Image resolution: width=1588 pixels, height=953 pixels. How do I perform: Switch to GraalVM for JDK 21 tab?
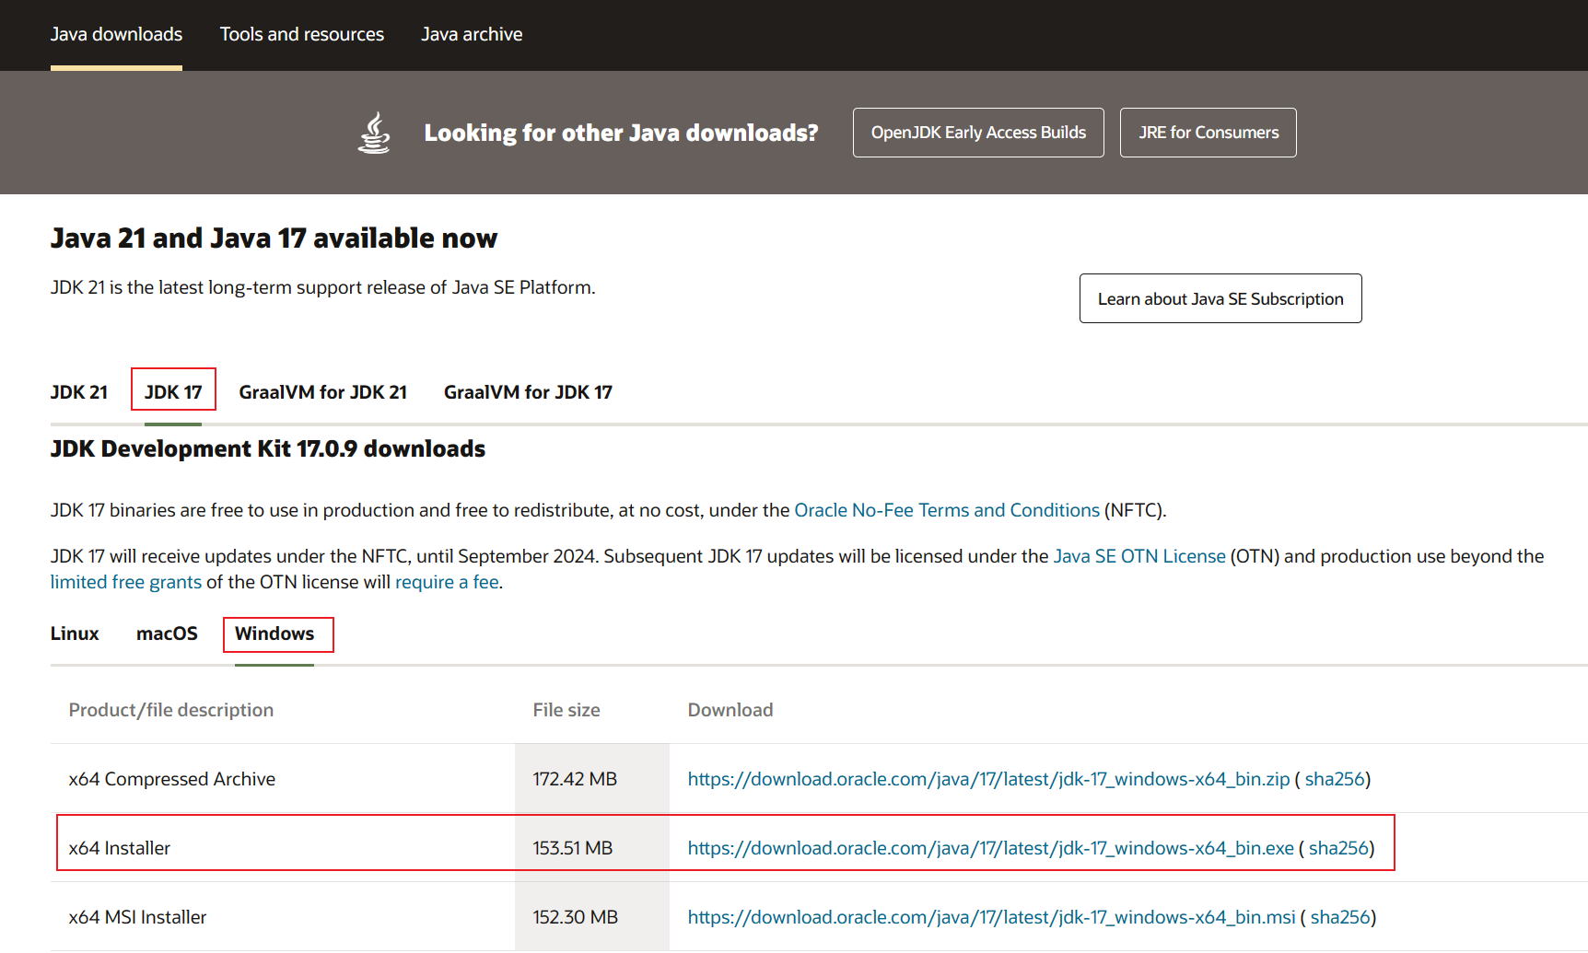point(323,392)
